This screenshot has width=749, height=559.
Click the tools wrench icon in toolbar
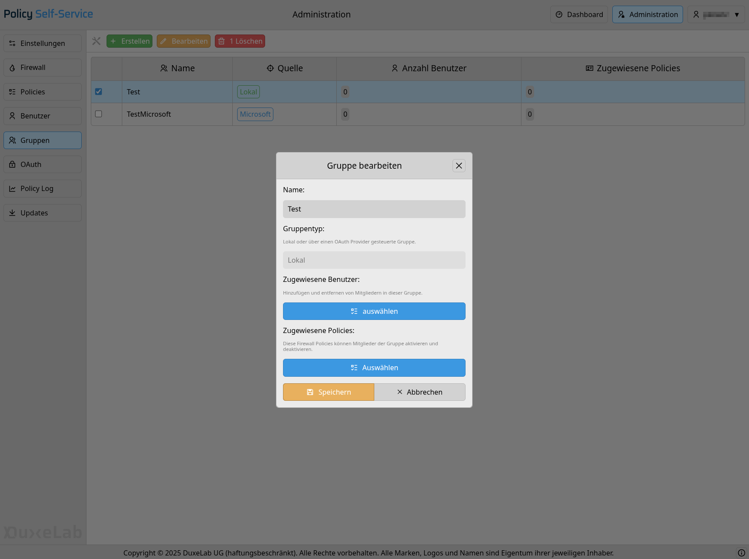tap(97, 41)
